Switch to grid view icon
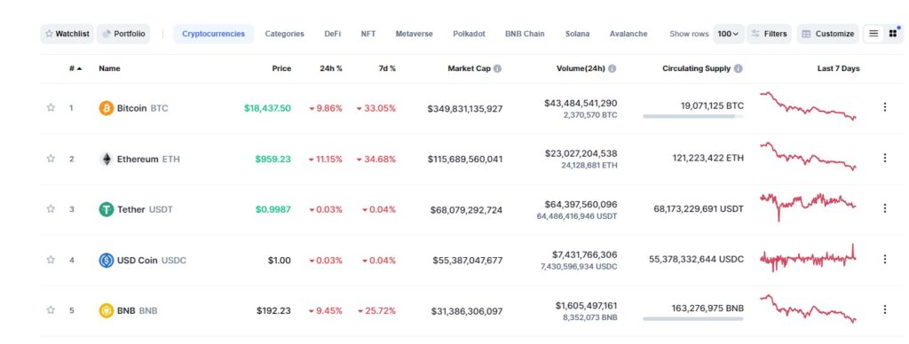Screen dimensions: 909x344 pos(893,34)
